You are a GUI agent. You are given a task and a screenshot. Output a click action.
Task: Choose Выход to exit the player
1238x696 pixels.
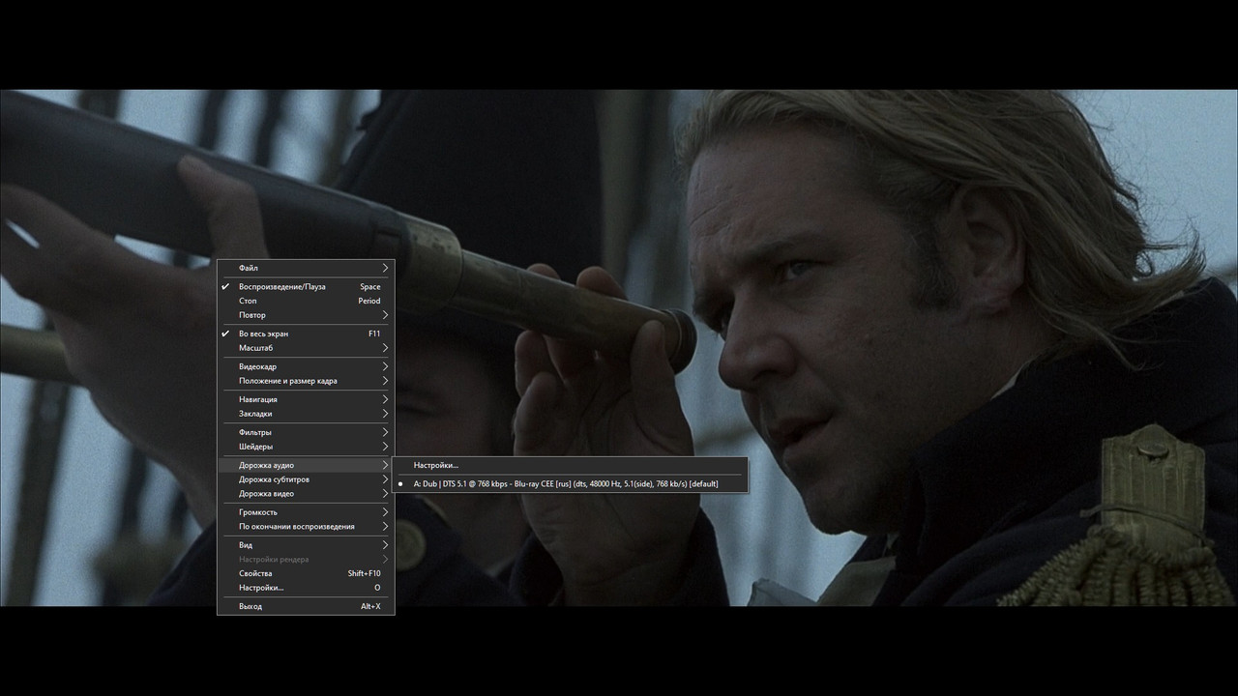click(x=306, y=606)
